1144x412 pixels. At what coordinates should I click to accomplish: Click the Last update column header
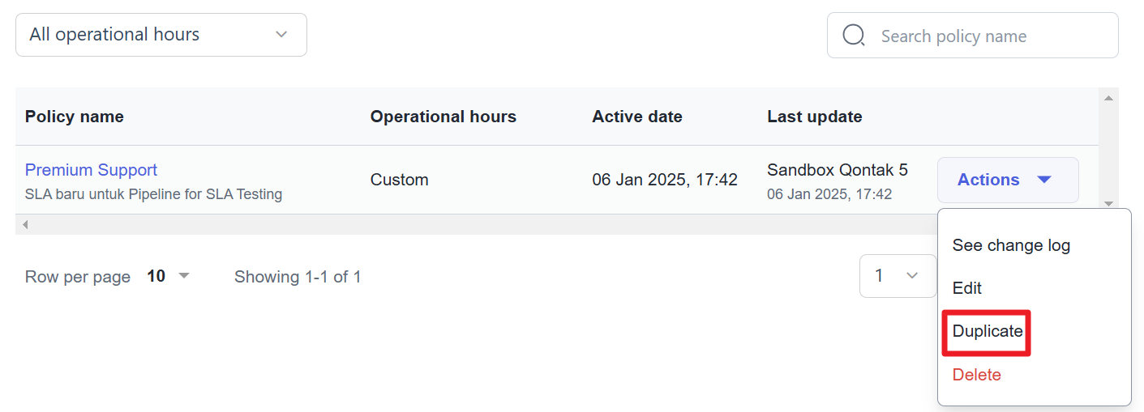click(x=814, y=117)
